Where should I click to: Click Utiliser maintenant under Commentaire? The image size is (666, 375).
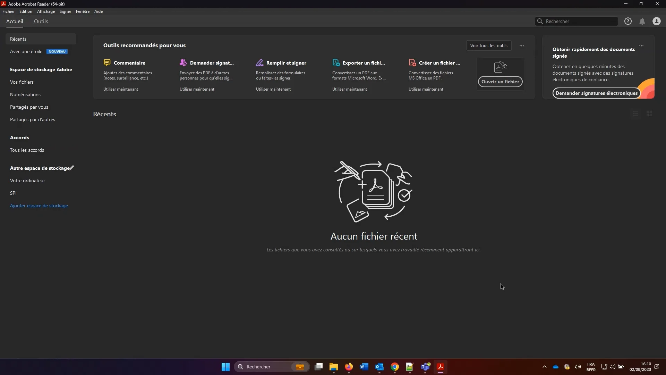(x=121, y=89)
